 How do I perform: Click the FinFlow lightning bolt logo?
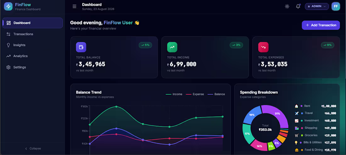8,6
